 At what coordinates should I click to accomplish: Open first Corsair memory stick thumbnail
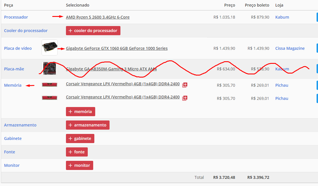pos(50,85)
